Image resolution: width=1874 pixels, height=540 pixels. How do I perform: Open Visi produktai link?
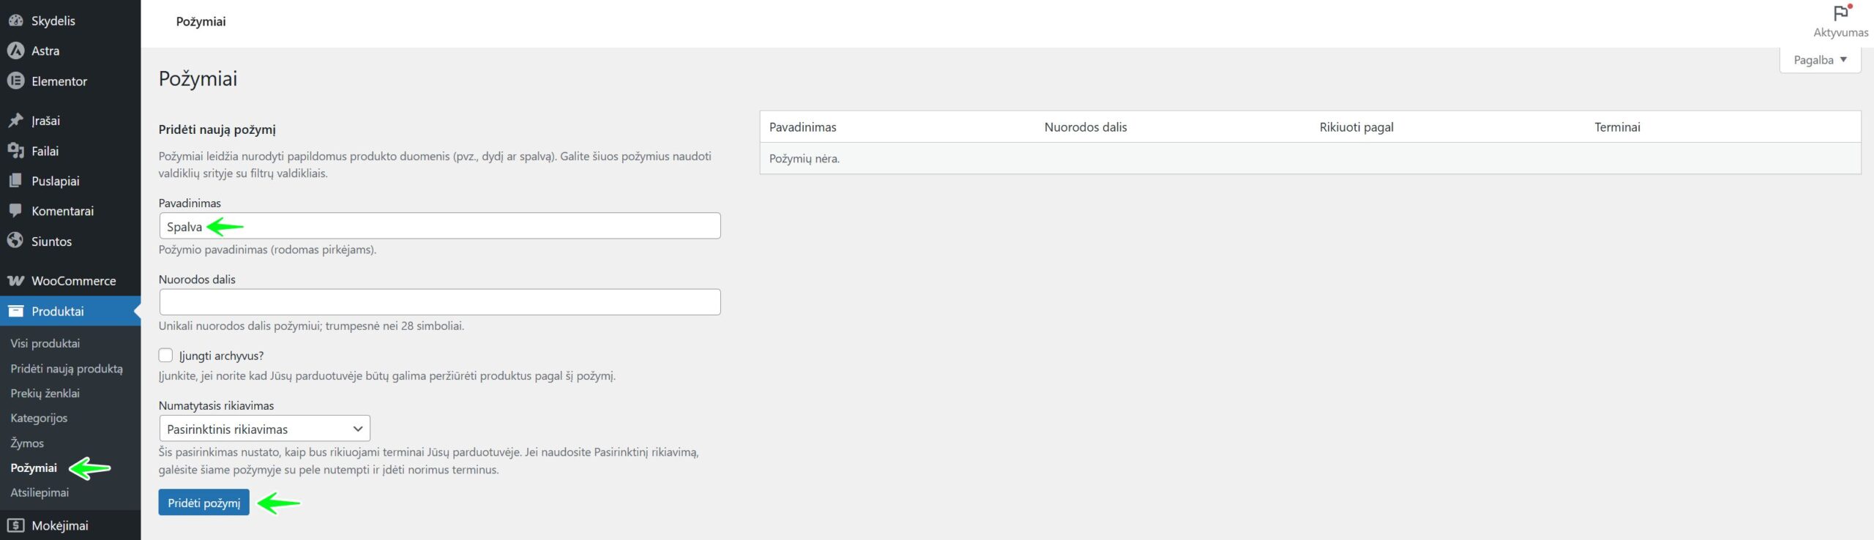[x=45, y=343]
